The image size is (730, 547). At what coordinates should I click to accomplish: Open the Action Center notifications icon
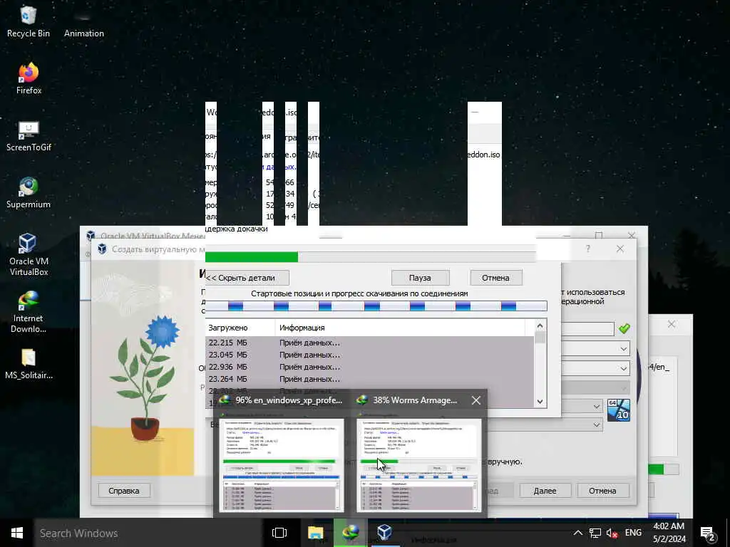[x=708, y=533]
